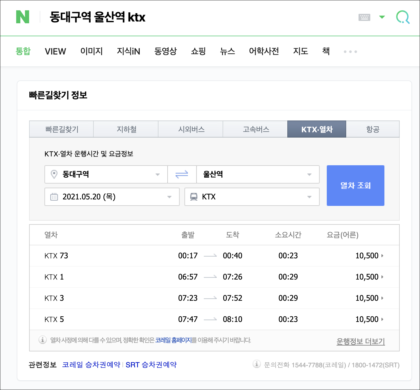Open the 울산역 arrival station dropdown

258,174
